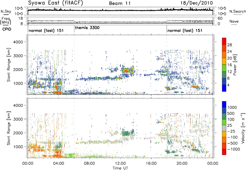Pick the red bottom segment of Velocity bar
This screenshot has width=246, height=170.
click(224, 152)
